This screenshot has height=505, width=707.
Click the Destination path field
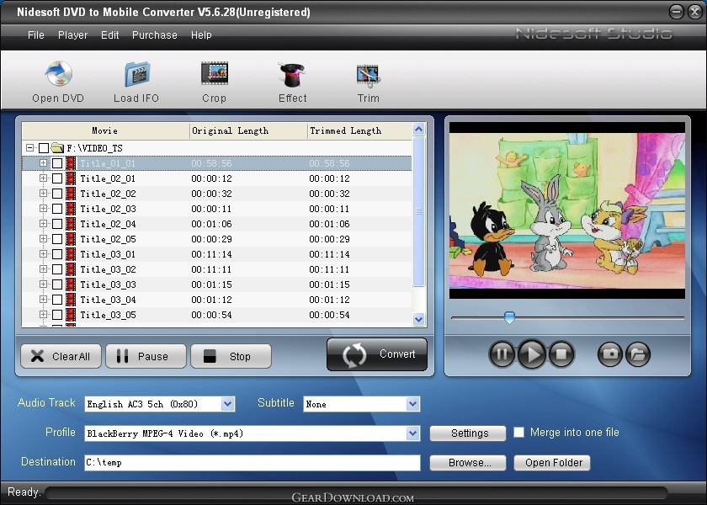[252, 463]
